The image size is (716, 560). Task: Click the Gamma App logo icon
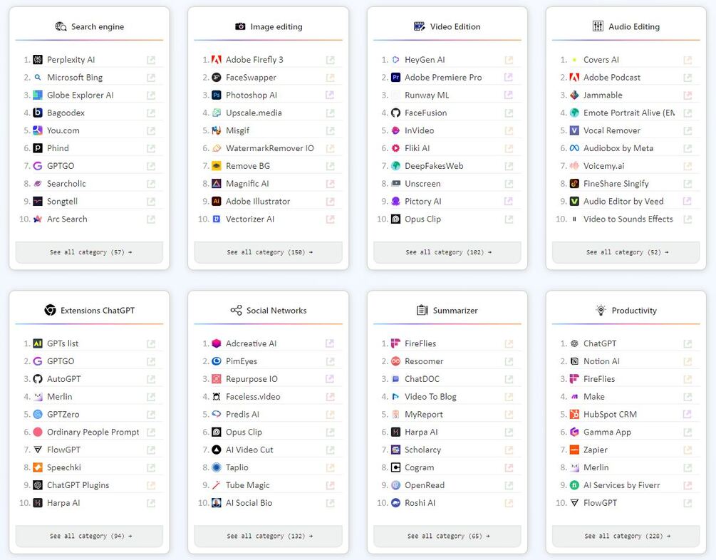574,432
